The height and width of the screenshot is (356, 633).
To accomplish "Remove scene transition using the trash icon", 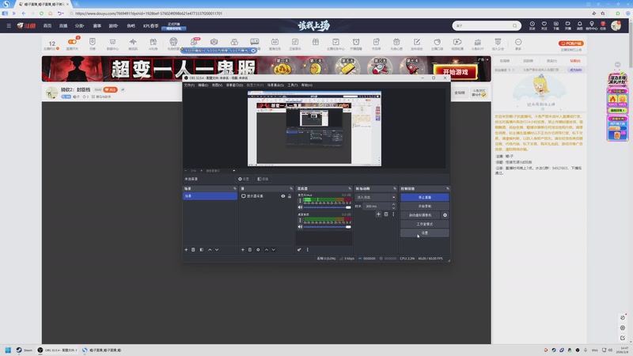I will 386,214.
